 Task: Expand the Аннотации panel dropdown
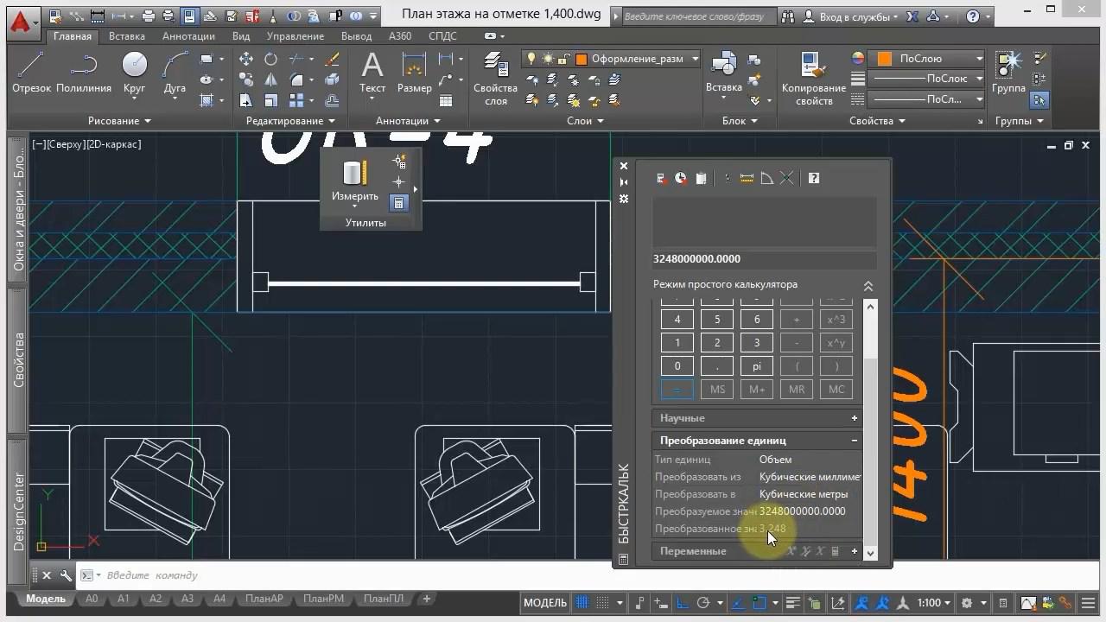(408, 121)
